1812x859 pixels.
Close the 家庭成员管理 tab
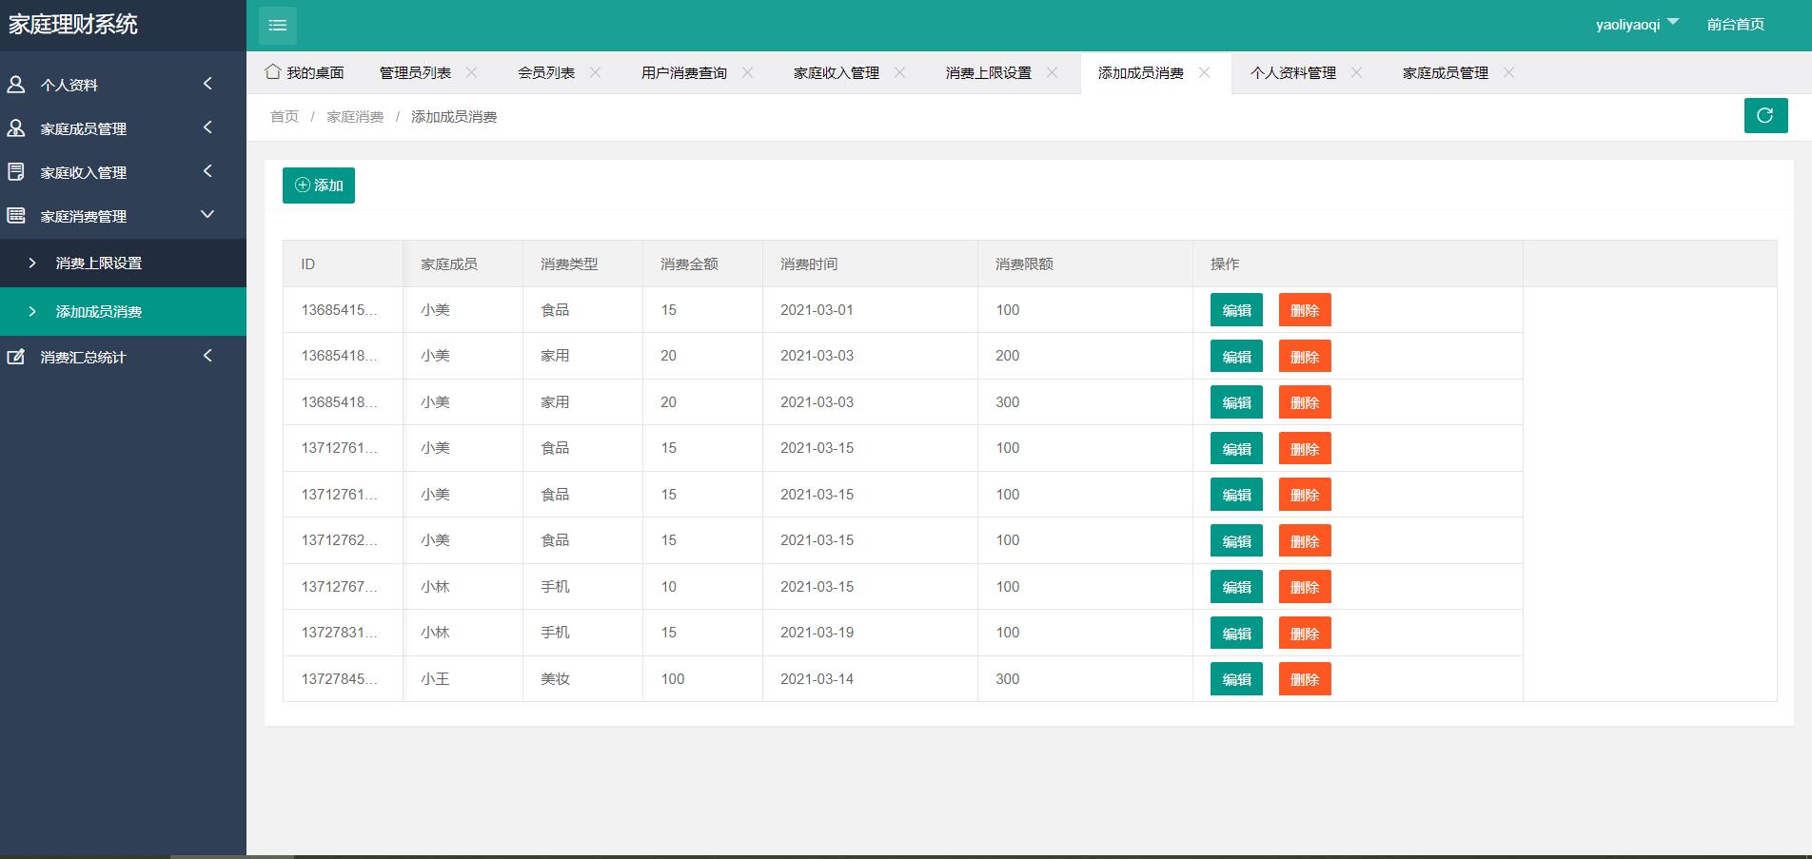click(x=1508, y=72)
